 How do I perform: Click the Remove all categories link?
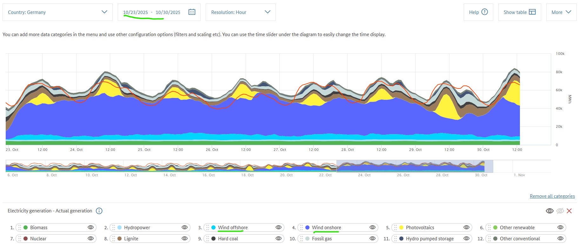(552, 196)
